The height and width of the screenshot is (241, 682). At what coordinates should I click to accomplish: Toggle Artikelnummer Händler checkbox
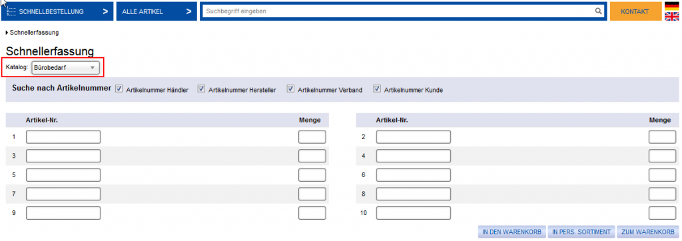click(x=119, y=89)
